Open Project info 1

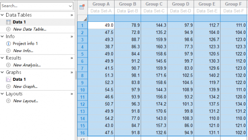tap(25, 44)
